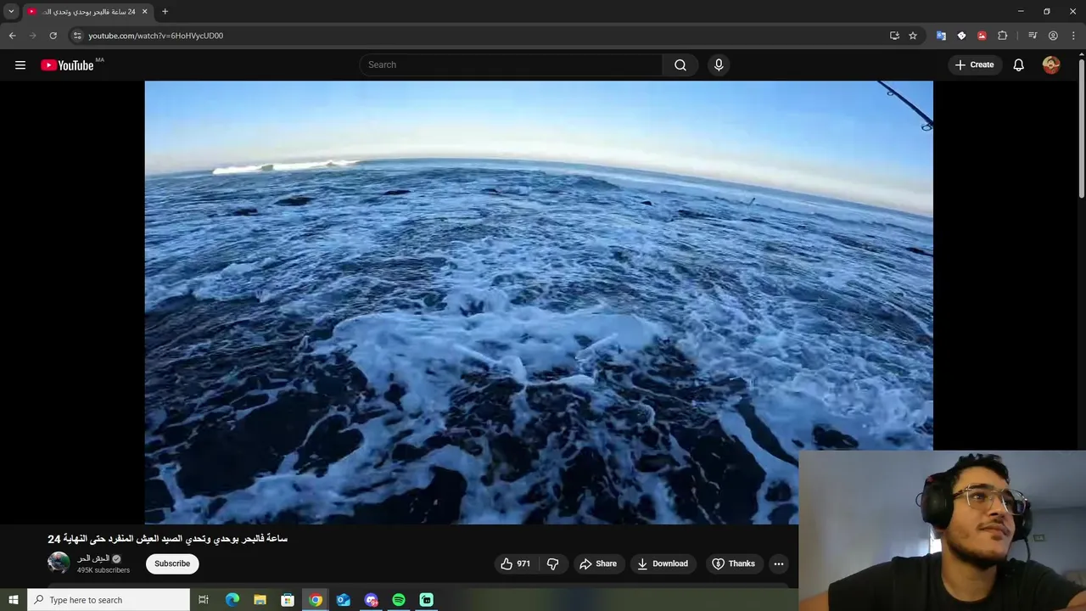Open the black-and-white tag-shaped extension icon
The image size is (1086, 611).
pyautogui.click(x=961, y=36)
